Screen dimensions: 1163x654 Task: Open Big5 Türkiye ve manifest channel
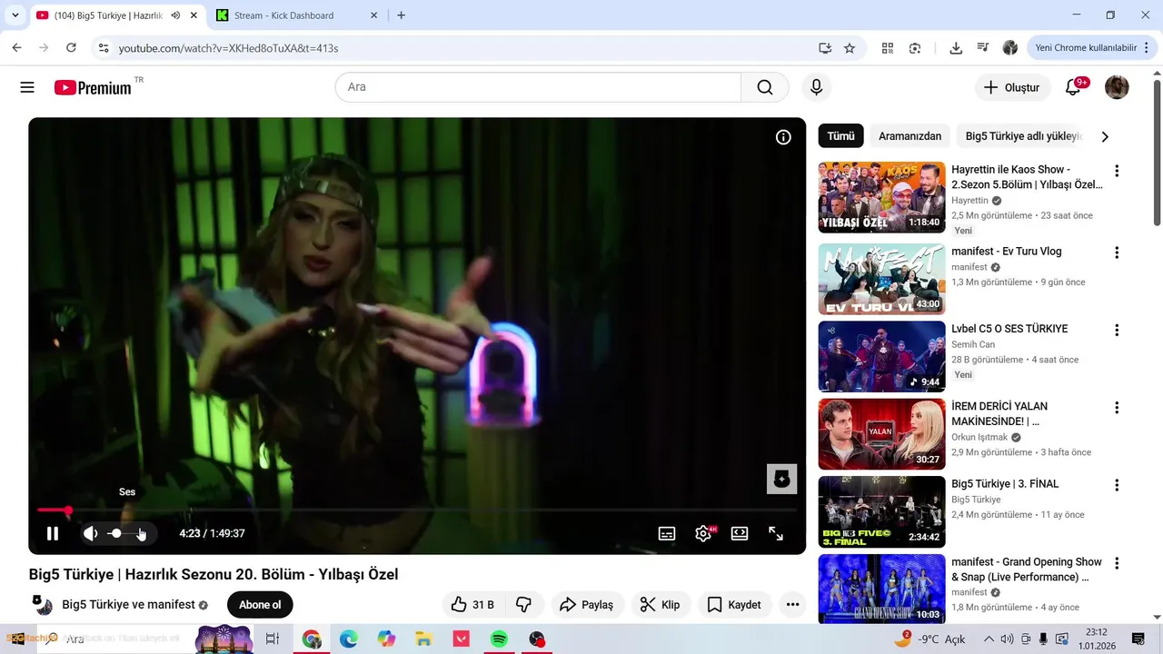[x=128, y=605]
